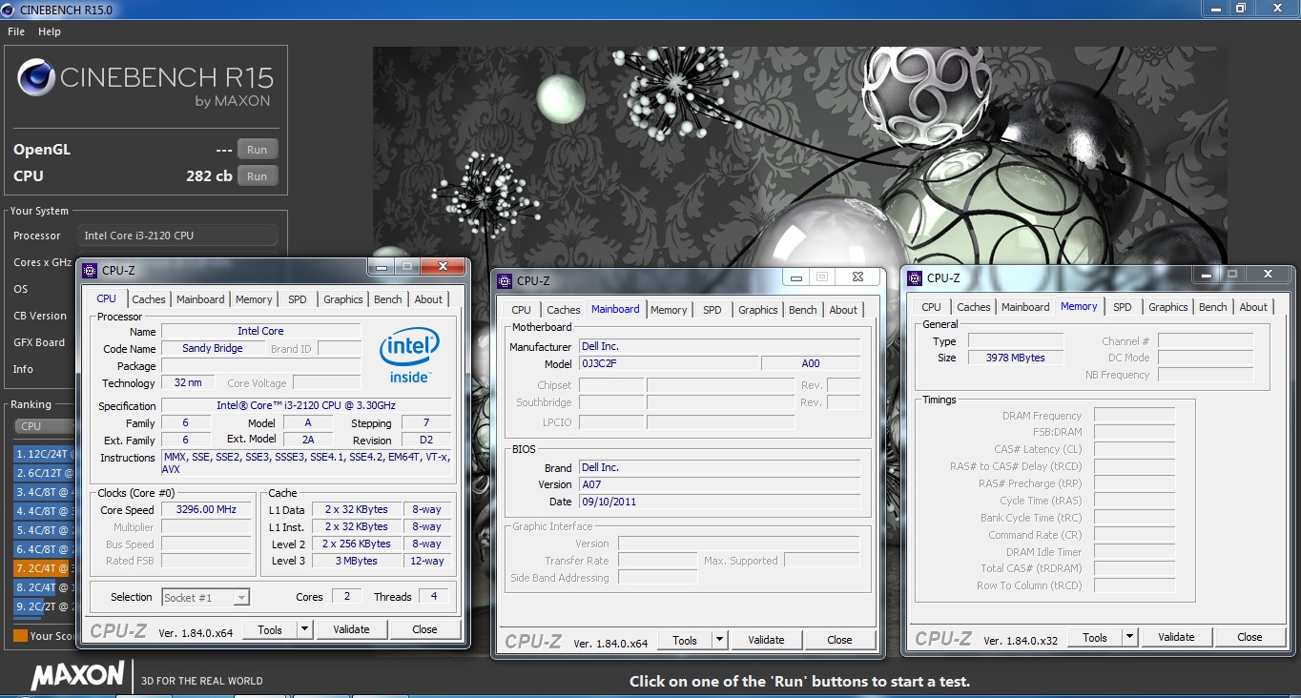Viewport: 1301px width, 698px height.
Task: Run the CPU benchmark test
Action: click(257, 176)
